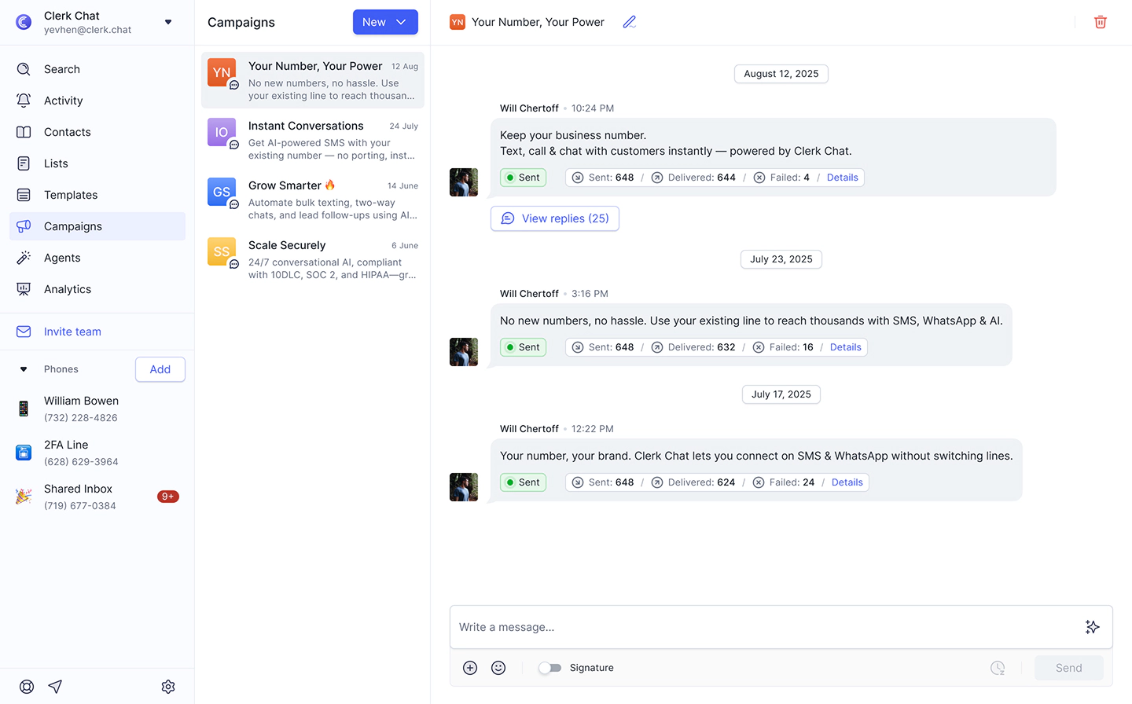The height and width of the screenshot is (704, 1132).
Task: Click the schedule clock icon
Action: click(x=998, y=668)
